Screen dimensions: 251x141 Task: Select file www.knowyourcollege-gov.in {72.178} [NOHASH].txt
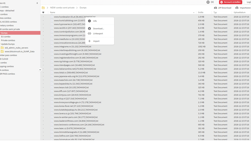click(77, 102)
